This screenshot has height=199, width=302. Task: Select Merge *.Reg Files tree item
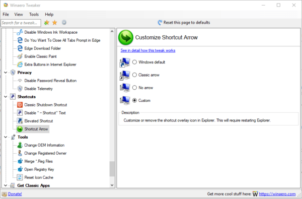pos(38,161)
